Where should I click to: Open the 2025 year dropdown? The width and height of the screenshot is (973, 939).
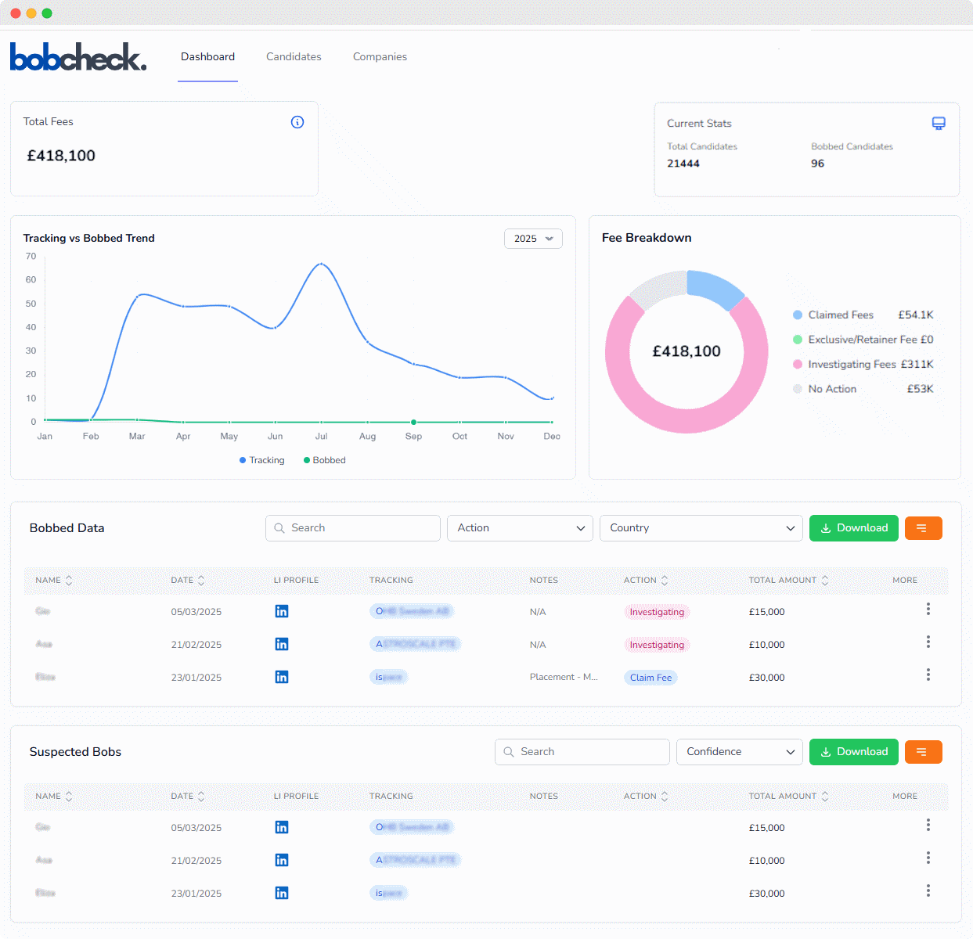(533, 239)
